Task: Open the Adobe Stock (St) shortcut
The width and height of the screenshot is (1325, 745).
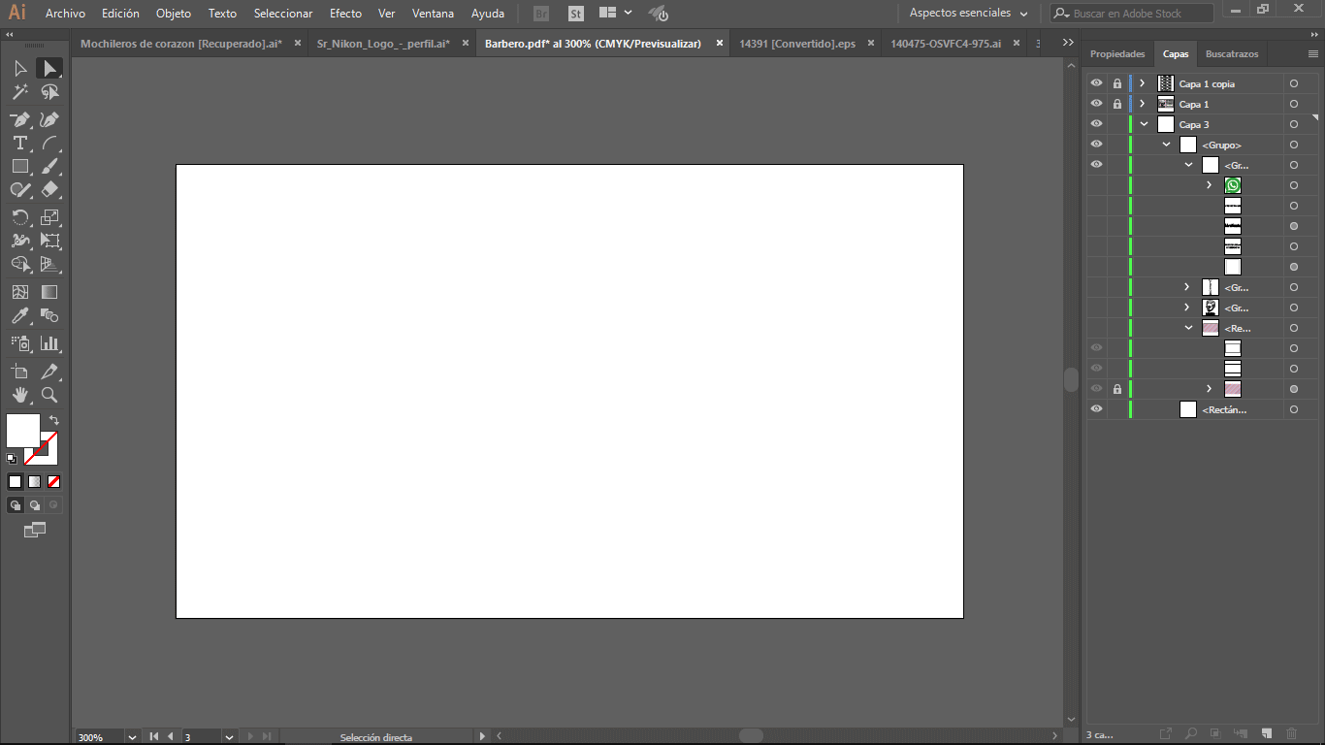Action: [x=576, y=14]
